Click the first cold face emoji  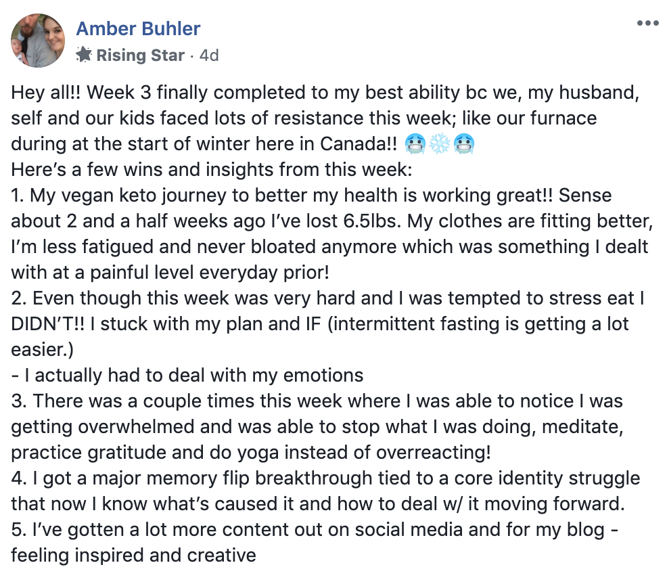[x=414, y=144]
